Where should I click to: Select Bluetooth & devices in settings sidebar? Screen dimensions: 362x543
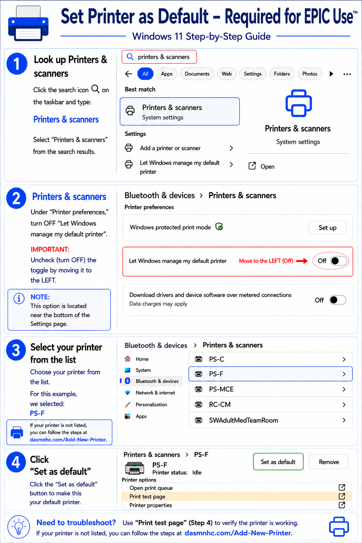152,381
